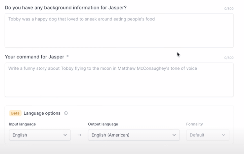Click the Language options heading

pos(42,113)
